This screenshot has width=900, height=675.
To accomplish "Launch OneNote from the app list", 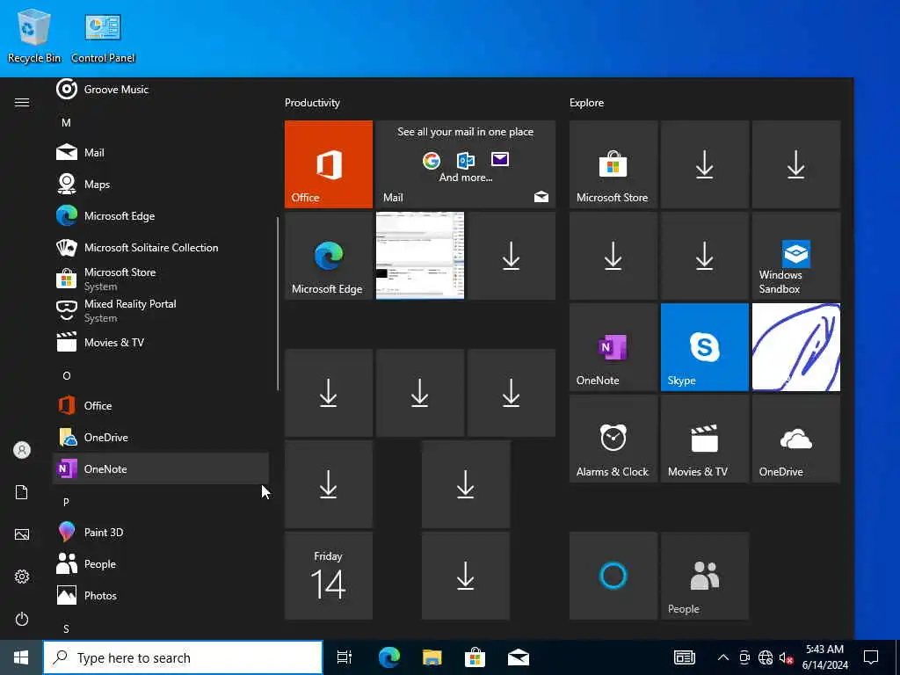I will (x=161, y=468).
